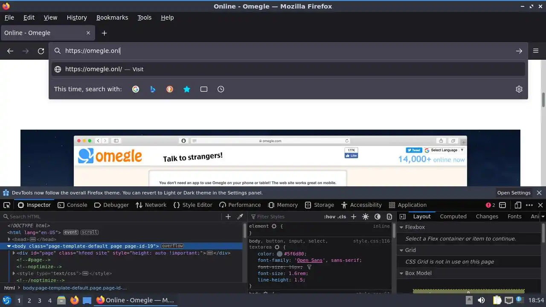Viewport: 546px width, 307px height.
Task: Open the Memory panel
Action: tap(283, 205)
